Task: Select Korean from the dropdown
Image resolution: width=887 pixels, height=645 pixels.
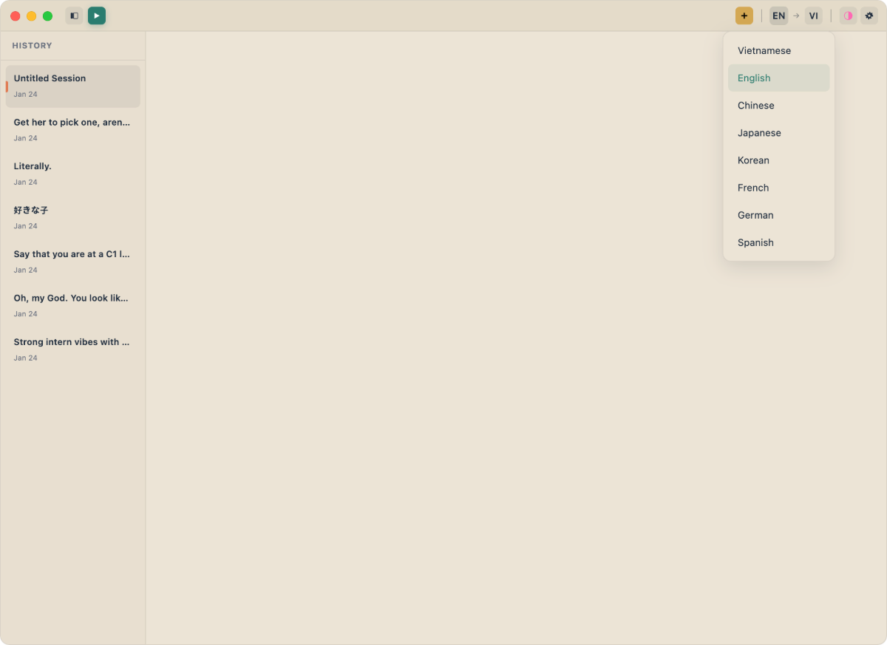Action: point(753,160)
